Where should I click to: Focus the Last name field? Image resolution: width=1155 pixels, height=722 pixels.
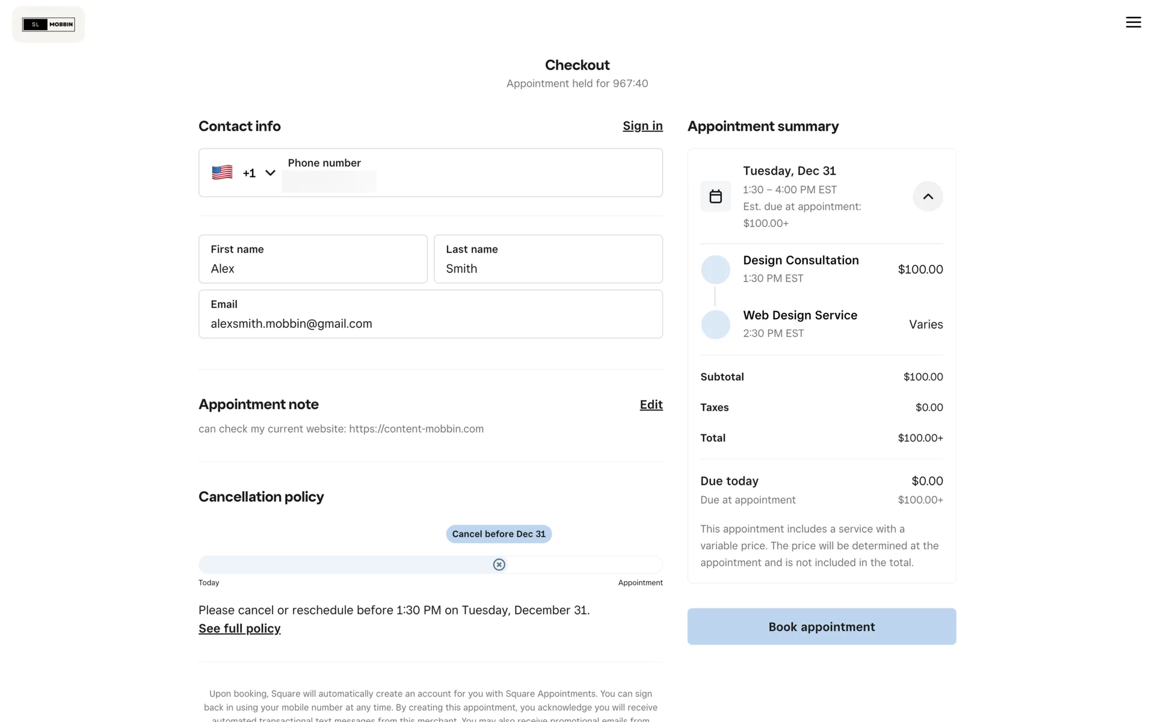coord(547,268)
